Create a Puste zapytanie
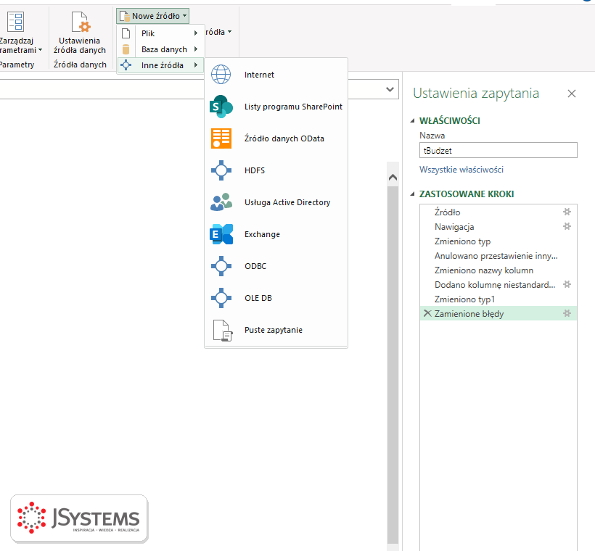This screenshot has height=551, width=595. (276, 330)
